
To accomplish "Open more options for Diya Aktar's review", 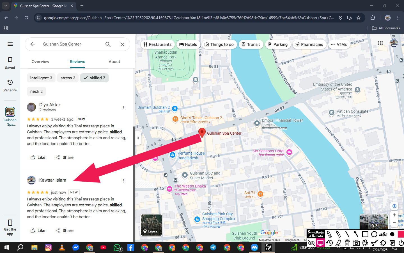I will 124,108.
